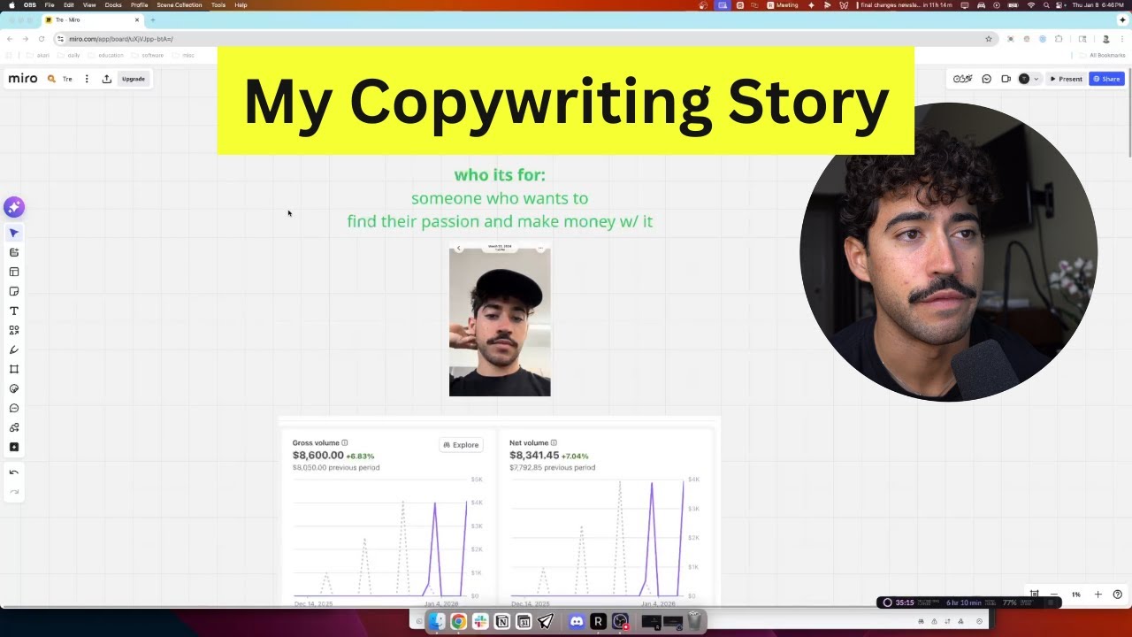Click the board name Tre
The height and width of the screenshot is (637, 1132).
coord(67,79)
